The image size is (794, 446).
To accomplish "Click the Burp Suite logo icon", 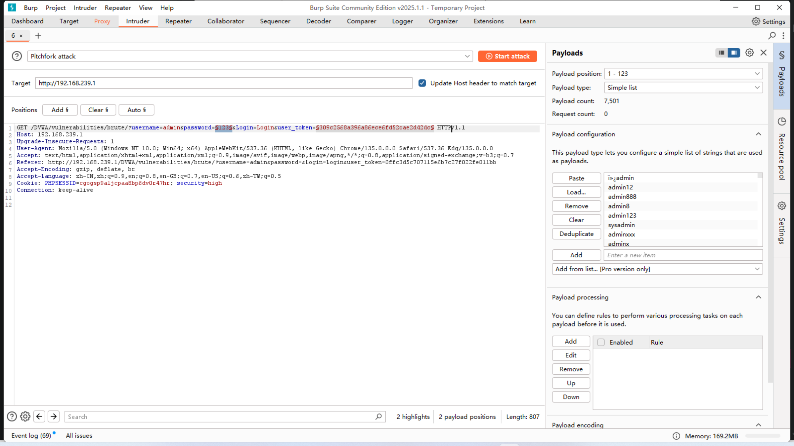I will click(12, 7).
